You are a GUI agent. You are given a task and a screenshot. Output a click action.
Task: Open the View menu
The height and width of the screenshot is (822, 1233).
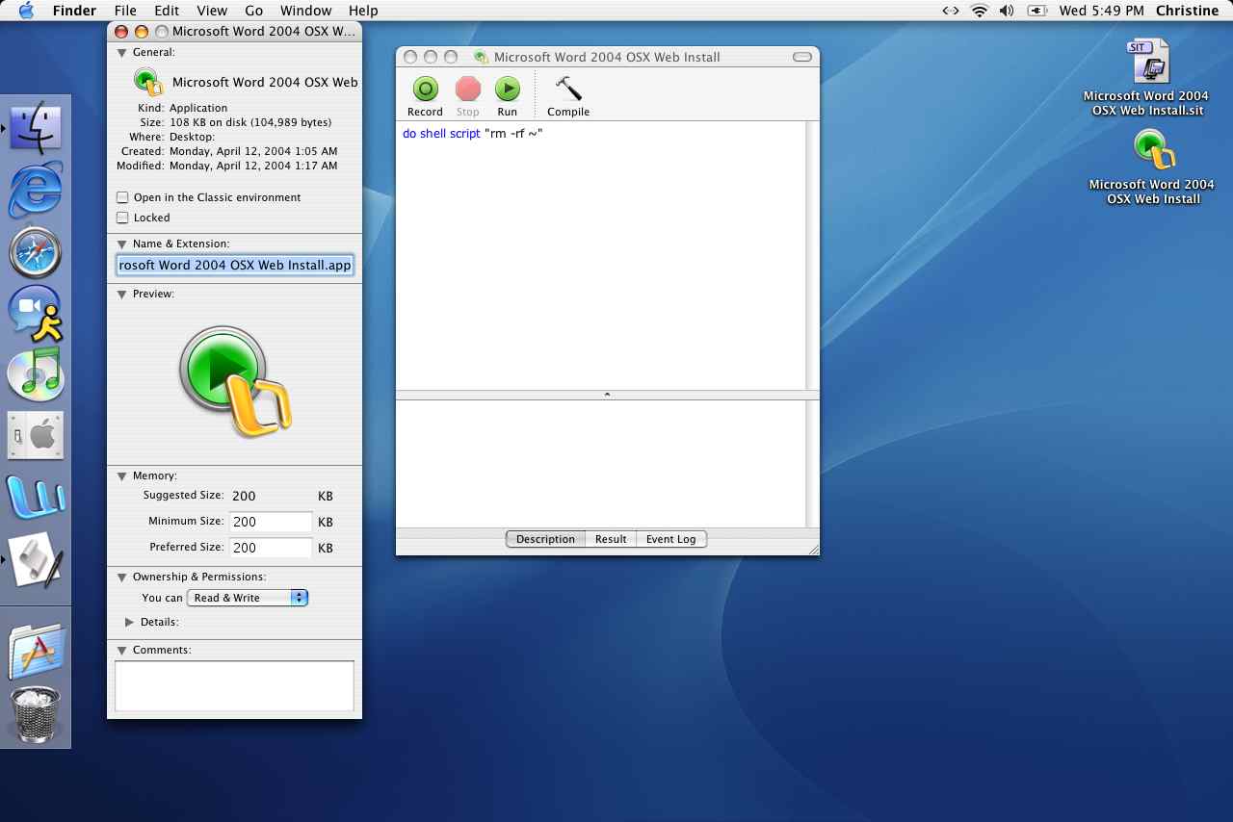point(212,11)
